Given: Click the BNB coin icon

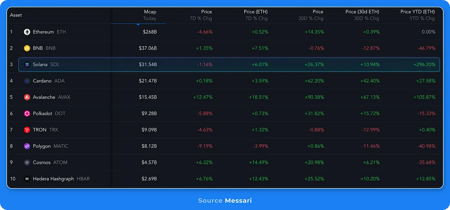Looking at the screenshot, I should coord(27,48).
